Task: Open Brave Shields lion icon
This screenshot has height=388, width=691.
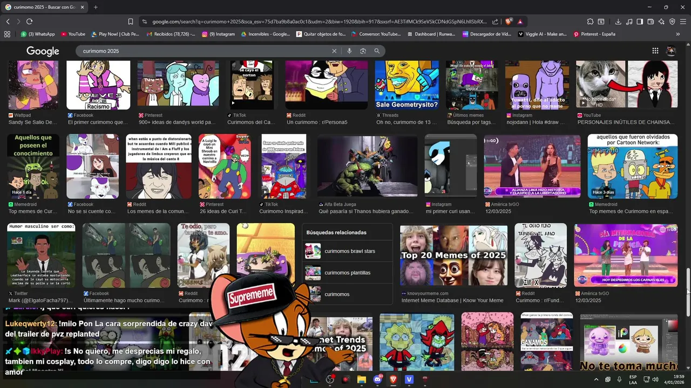Action: 509,22
